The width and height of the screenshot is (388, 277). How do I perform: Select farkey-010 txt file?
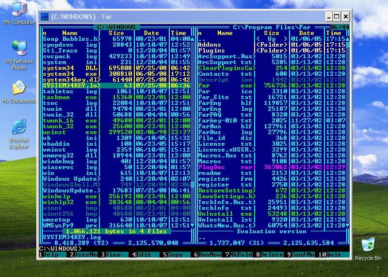tap(272, 121)
